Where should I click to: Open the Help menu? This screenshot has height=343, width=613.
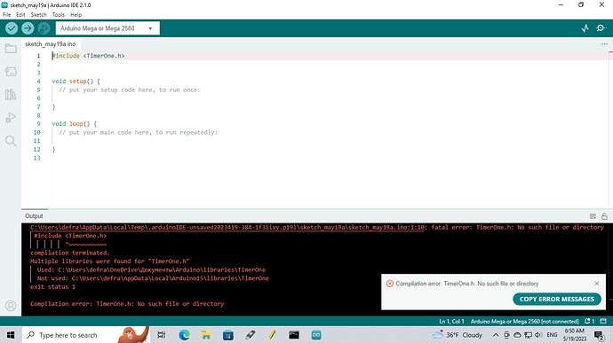(x=76, y=15)
